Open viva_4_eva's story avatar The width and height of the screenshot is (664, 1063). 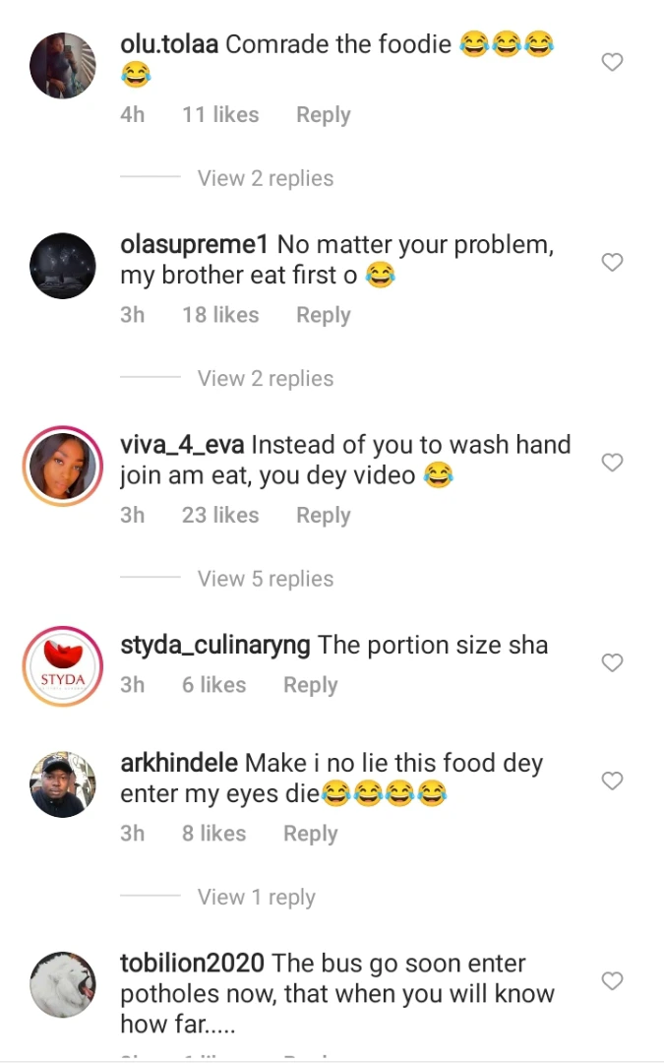(x=63, y=467)
